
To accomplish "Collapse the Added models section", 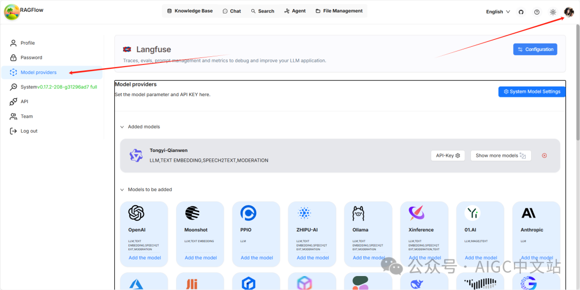I will coord(140,127).
